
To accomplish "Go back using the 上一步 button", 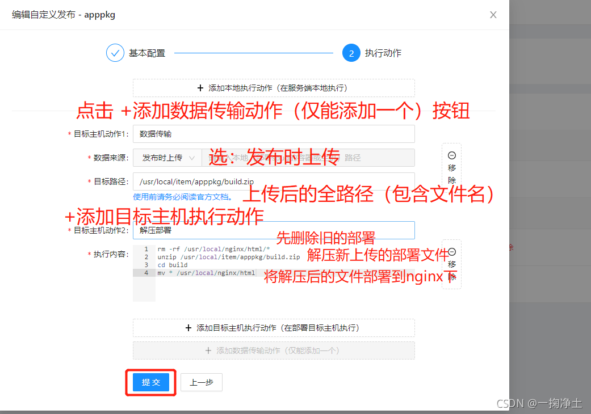I will point(202,382).
